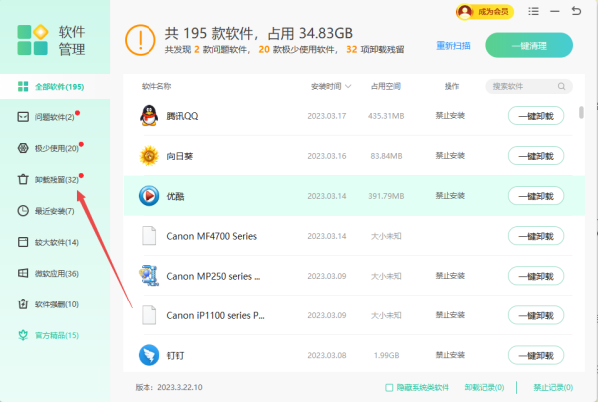The width and height of the screenshot is (598, 402).
Task: Click the 435.31MB size value
Action: pyautogui.click(x=386, y=116)
